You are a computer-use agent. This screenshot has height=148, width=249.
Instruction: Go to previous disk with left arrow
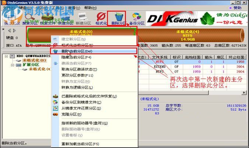[x=10, y=31]
